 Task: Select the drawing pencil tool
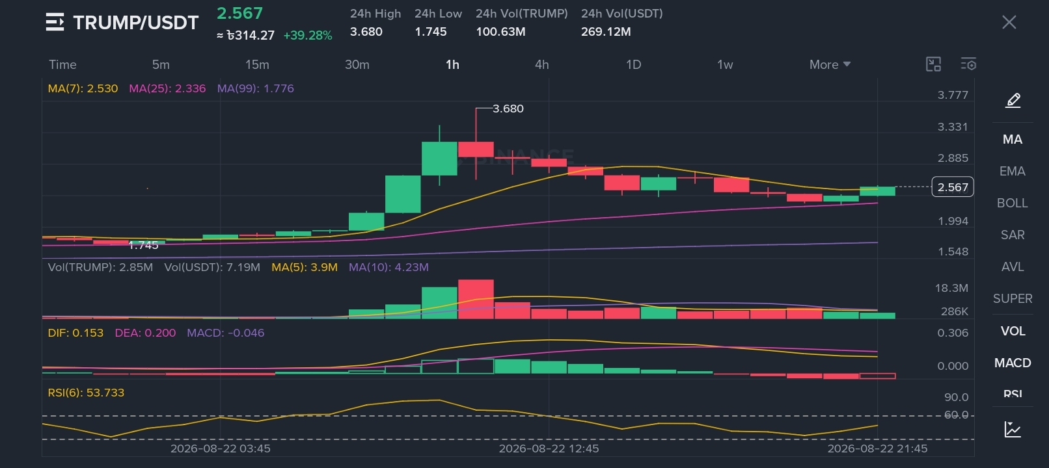pos(1013,100)
